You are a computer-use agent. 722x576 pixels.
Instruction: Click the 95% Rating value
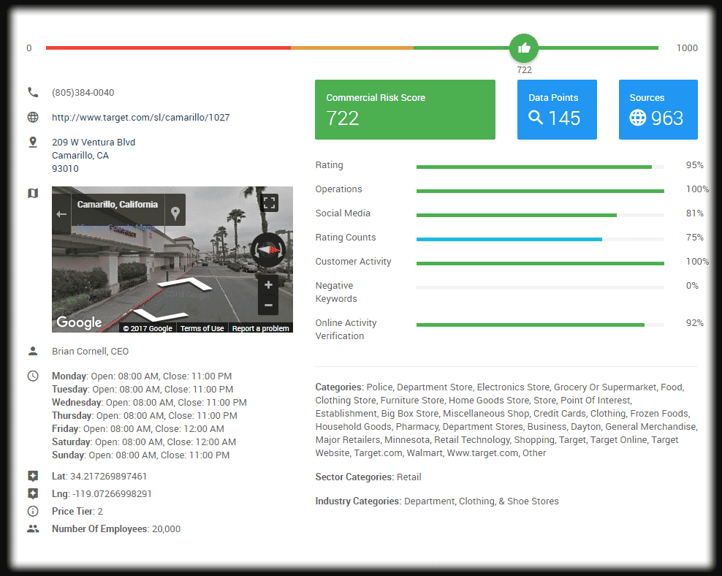click(694, 165)
